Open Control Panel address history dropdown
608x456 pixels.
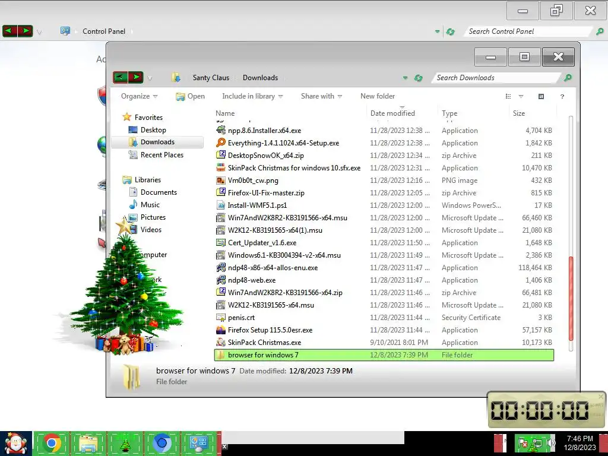click(x=437, y=32)
